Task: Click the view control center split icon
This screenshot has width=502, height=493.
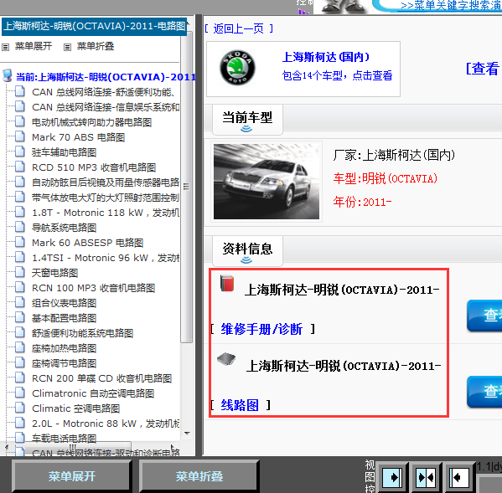Action: coord(426,478)
